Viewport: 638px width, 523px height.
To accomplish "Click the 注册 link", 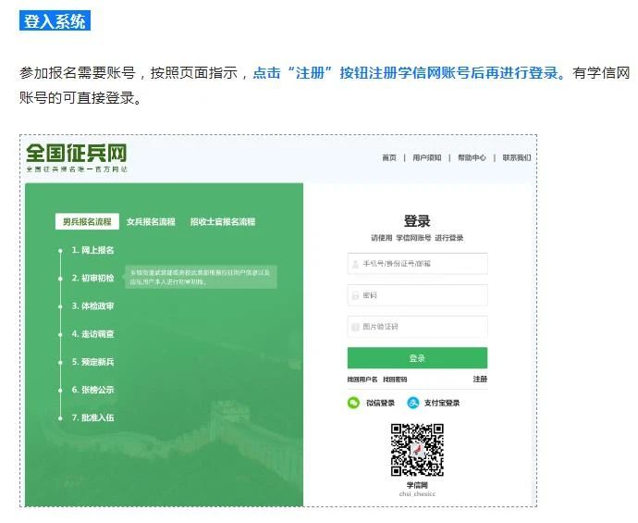I will point(480,380).
